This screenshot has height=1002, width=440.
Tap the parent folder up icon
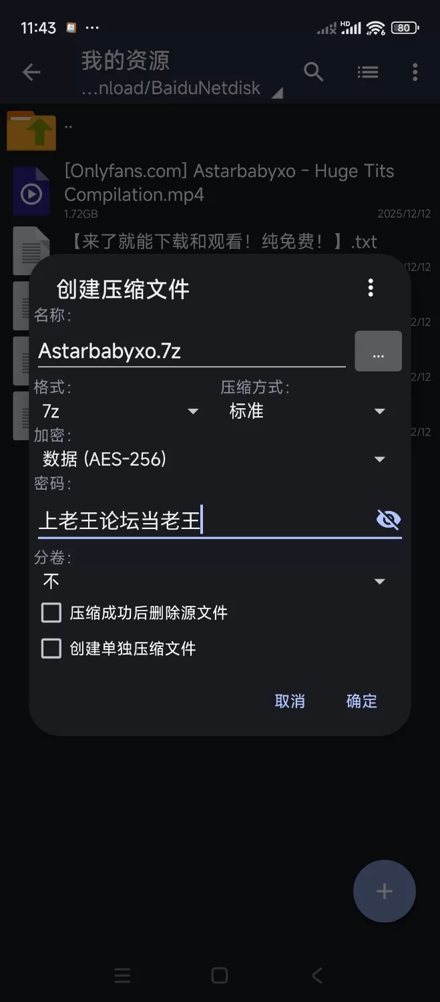[x=31, y=131]
